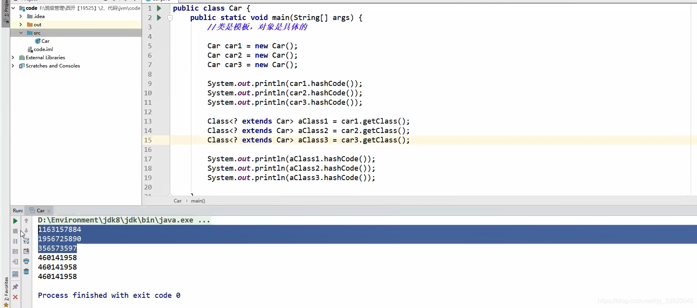The height and width of the screenshot is (308, 697).
Task: Rerun Car with the green play icon
Action: tap(15, 221)
